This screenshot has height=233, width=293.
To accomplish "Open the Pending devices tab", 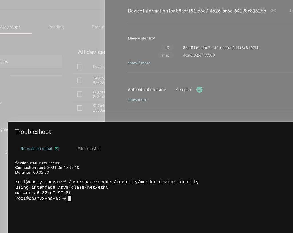I will [56, 27].
